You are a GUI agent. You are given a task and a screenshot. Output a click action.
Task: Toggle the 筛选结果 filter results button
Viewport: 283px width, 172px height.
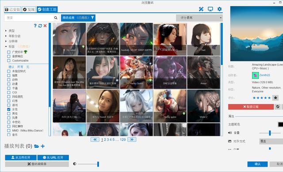(x=78, y=18)
